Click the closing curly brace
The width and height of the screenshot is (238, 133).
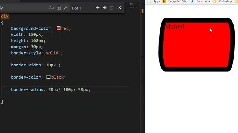(x=2, y=102)
